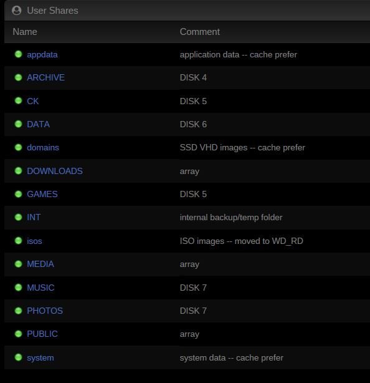Click the Name column header
This screenshot has width=370, height=383.
(x=25, y=32)
